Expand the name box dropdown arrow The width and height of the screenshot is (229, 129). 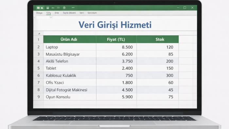tap(51, 18)
